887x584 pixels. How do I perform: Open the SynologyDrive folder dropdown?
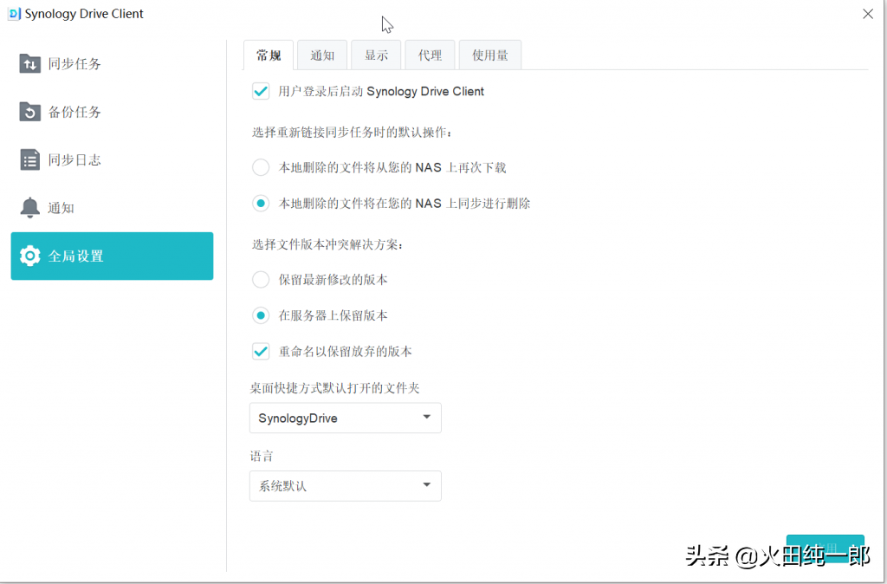tap(345, 419)
